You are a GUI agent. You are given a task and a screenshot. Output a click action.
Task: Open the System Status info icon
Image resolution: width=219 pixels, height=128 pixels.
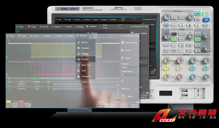pos(123,42)
